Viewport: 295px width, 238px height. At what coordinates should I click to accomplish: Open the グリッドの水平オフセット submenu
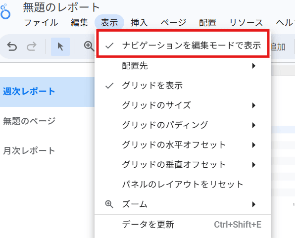pos(183,145)
